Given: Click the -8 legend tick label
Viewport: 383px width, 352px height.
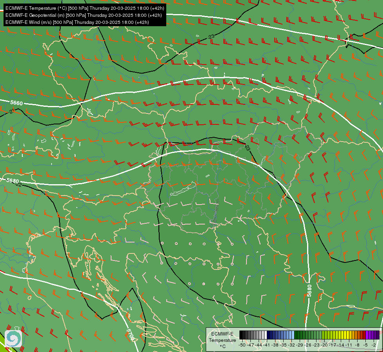Looking at the screenshot, I should pos(357,345).
